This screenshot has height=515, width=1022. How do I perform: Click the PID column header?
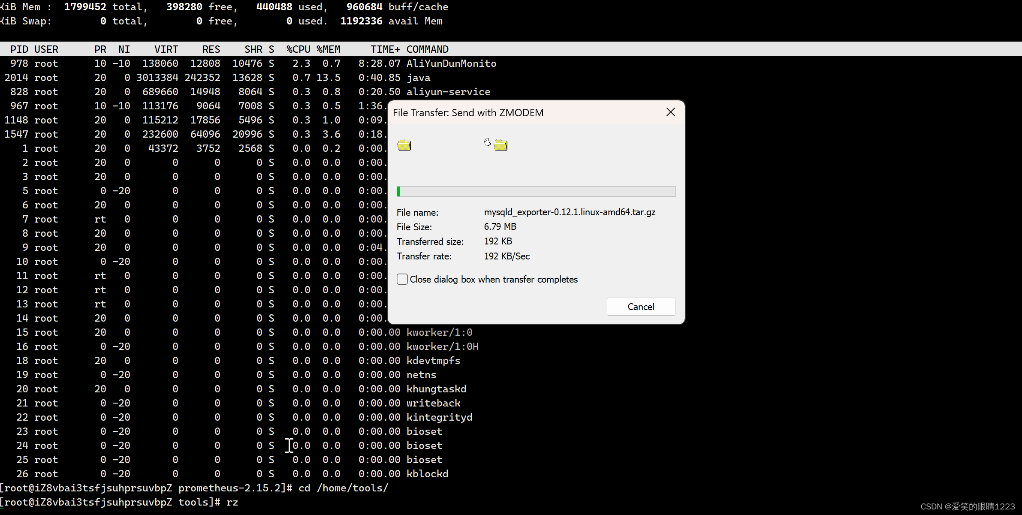pos(19,49)
